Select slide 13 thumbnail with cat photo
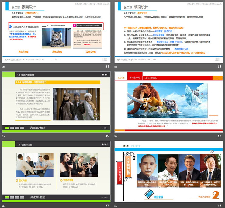225x208 pixels. tap(56, 32)
